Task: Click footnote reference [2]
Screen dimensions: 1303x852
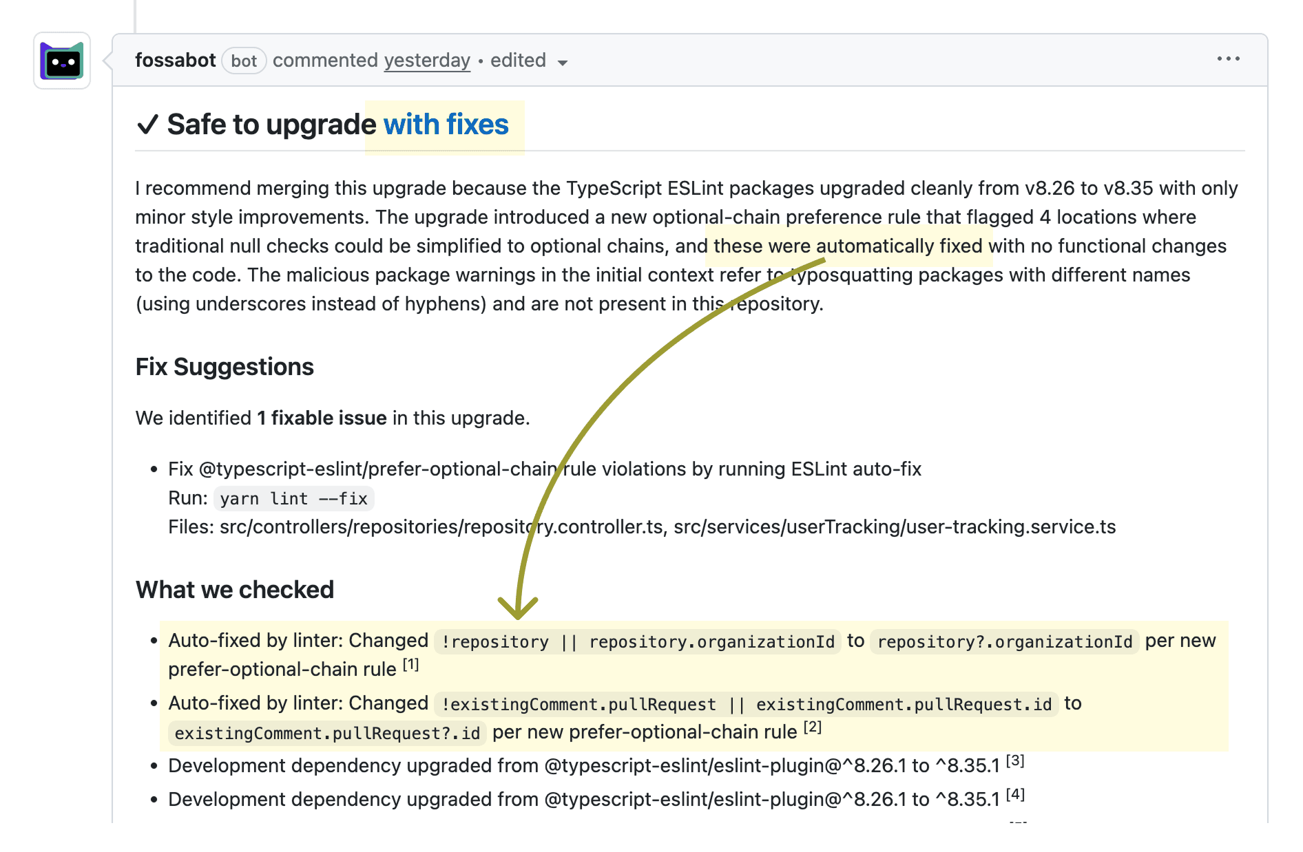Action: point(813,725)
